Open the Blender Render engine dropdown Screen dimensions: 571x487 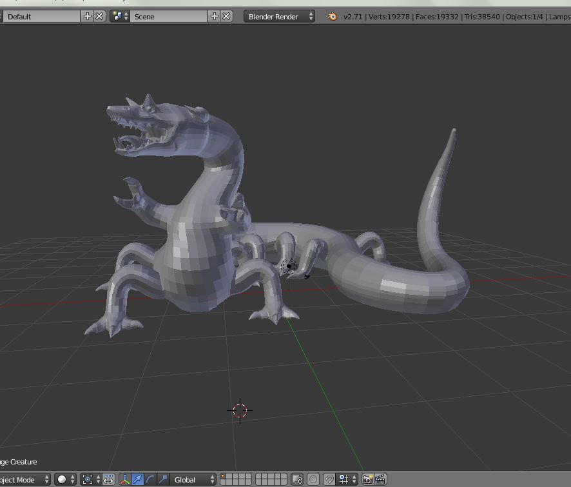coord(279,16)
